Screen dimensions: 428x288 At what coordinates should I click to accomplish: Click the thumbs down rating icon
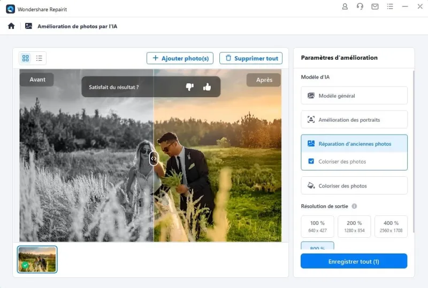pyautogui.click(x=189, y=87)
